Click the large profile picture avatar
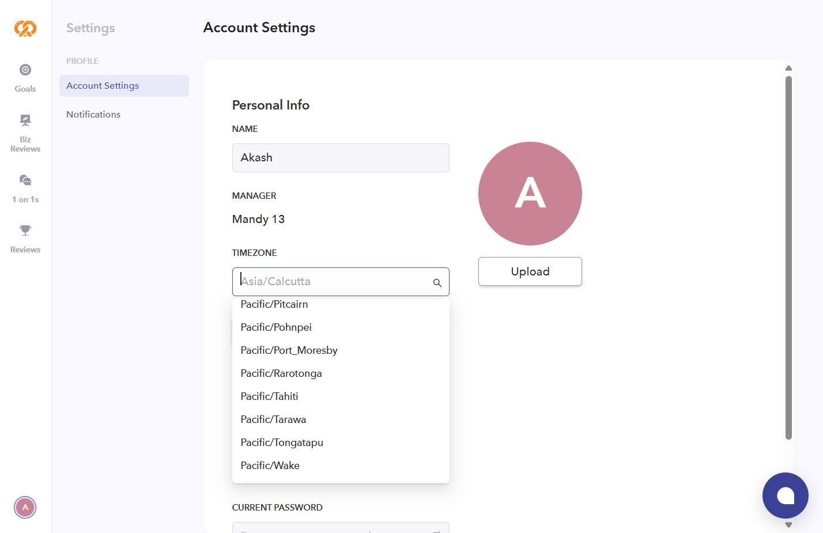The width and height of the screenshot is (823, 533). (x=530, y=194)
